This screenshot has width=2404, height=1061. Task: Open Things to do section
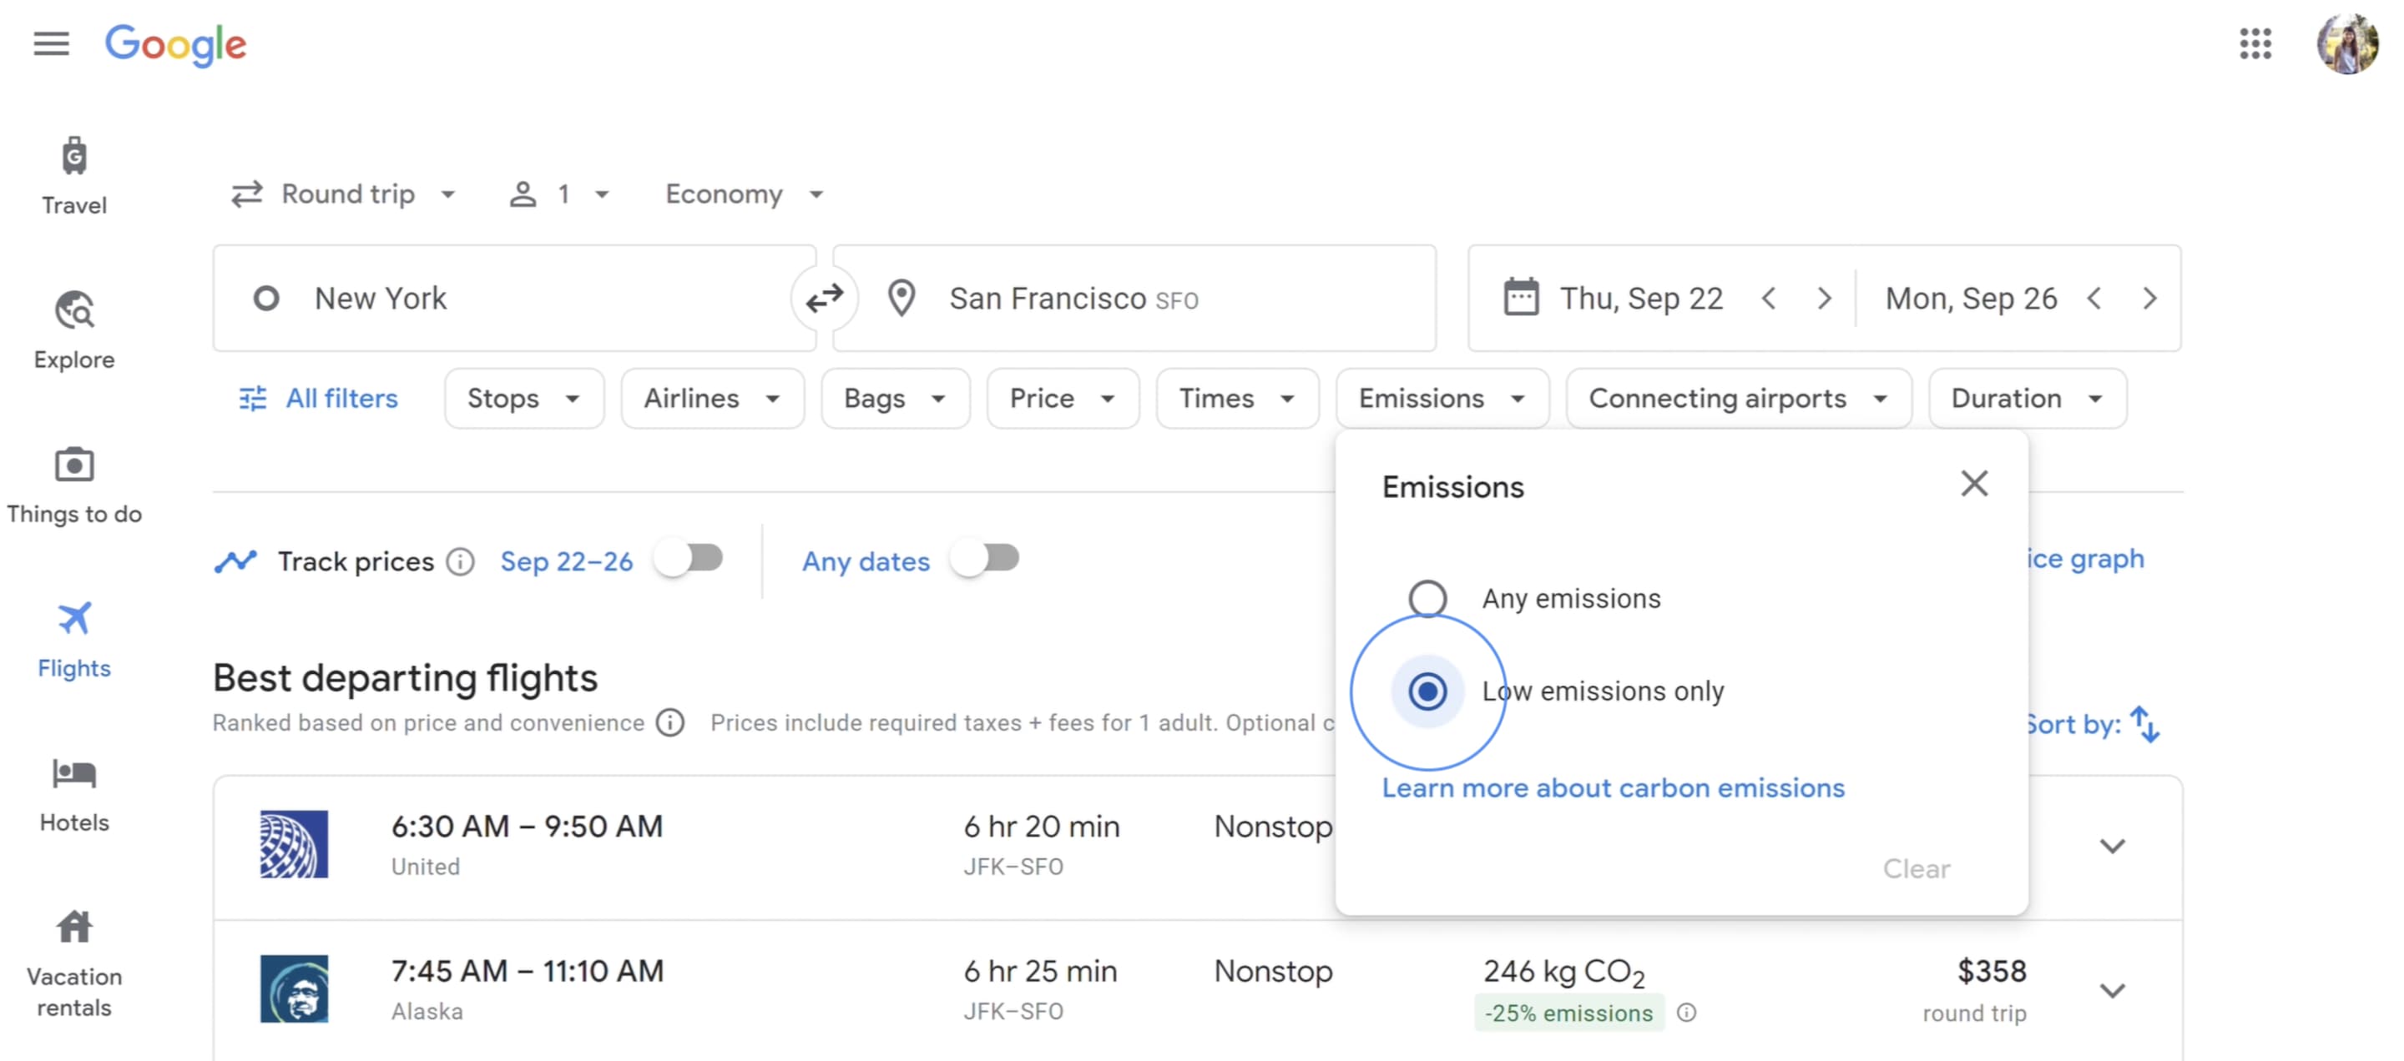pyautogui.click(x=73, y=484)
